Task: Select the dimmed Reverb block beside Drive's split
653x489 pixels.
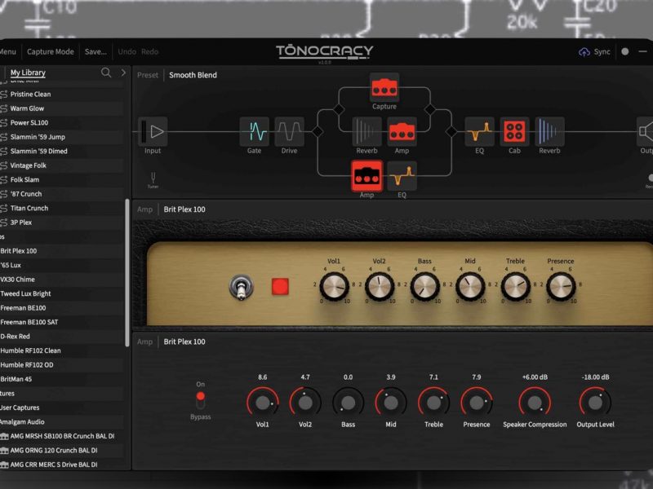Action: point(366,131)
